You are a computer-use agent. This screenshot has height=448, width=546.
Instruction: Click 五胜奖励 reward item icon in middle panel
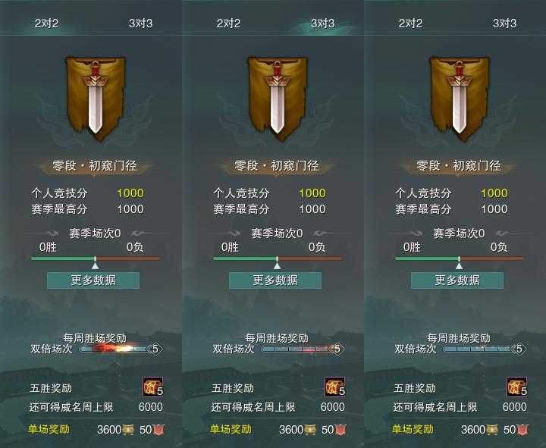335,387
